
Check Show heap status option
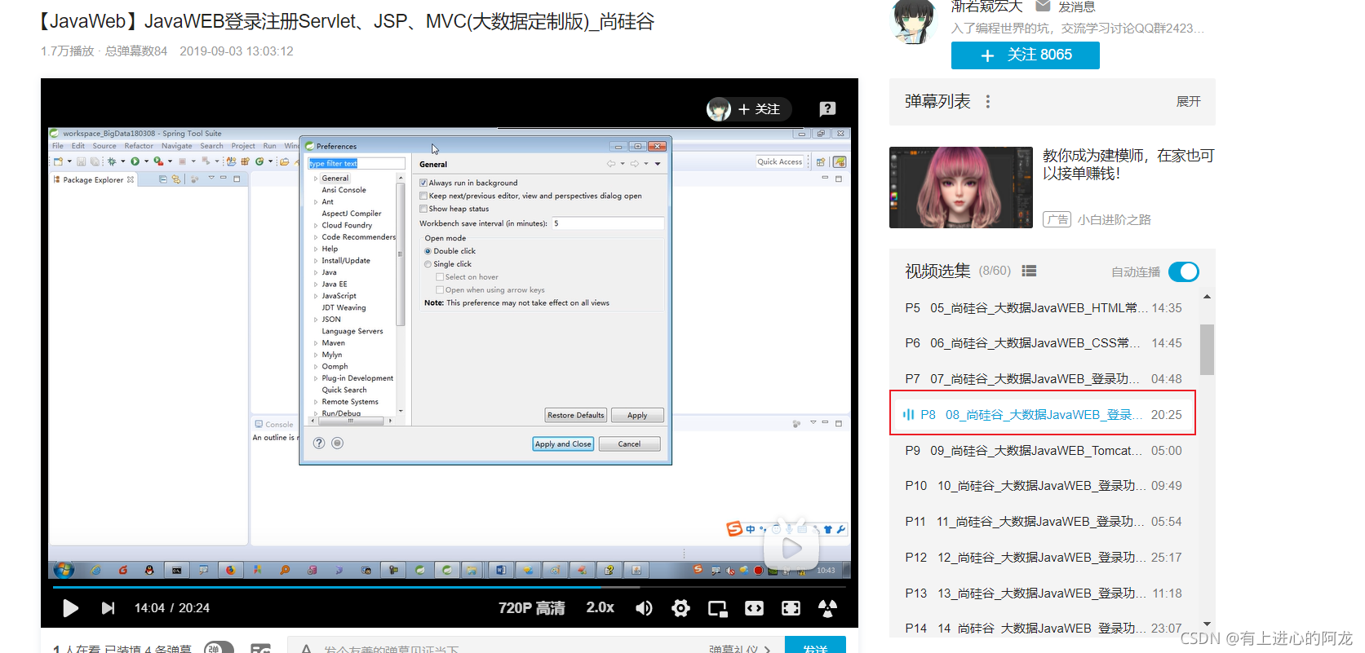coord(423,209)
